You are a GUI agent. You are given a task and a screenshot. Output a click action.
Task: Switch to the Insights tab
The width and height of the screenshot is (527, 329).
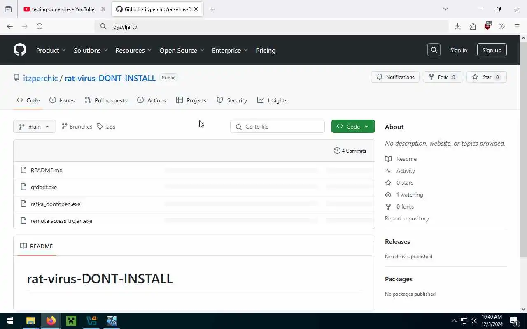272,100
